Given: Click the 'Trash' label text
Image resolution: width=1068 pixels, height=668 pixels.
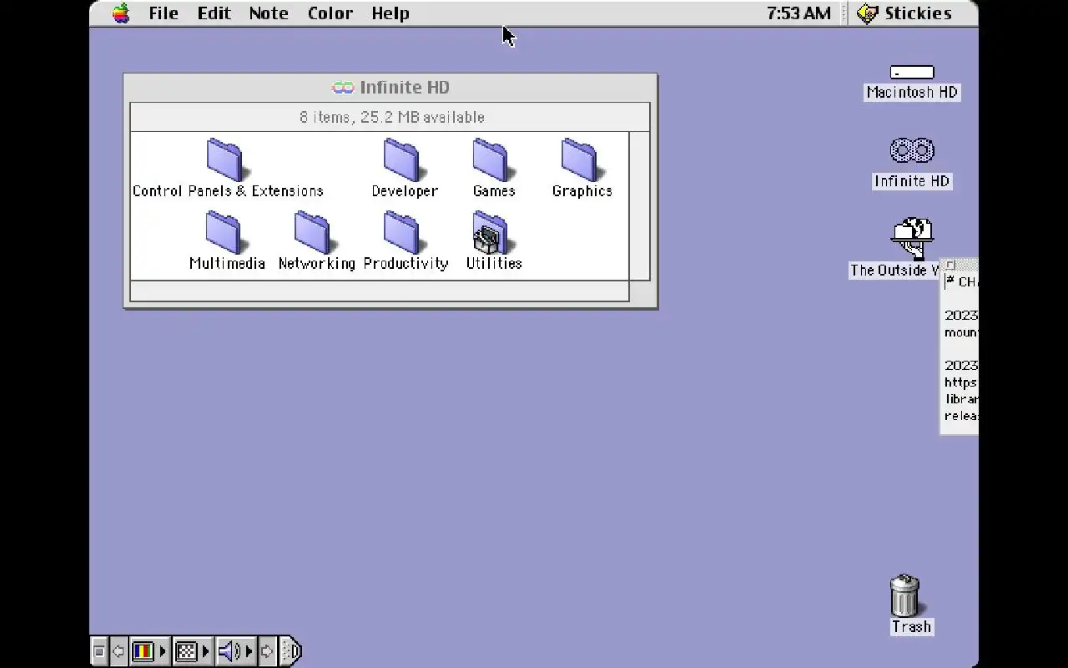Looking at the screenshot, I should click(911, 627).
